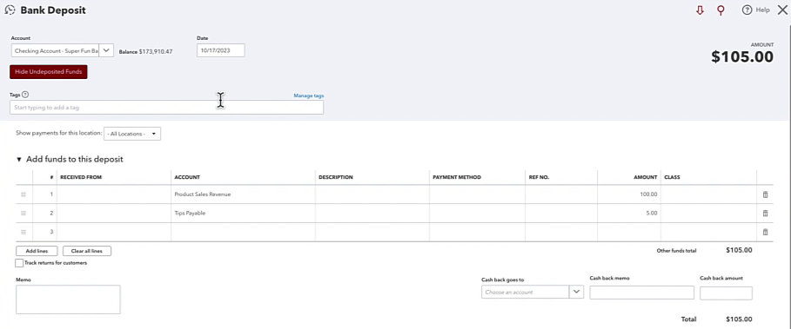
Task: Click the Account cell in row 3
Action: pyautogui.click(x=243, y=232)
